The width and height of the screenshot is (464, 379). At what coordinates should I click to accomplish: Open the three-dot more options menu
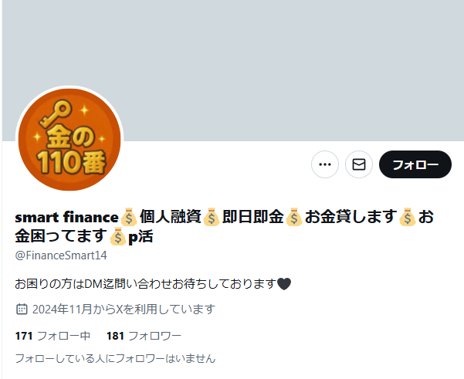pyautogui.click(x=325, y=164)
